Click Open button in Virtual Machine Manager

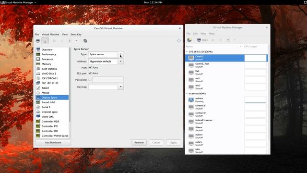[202, 40]
